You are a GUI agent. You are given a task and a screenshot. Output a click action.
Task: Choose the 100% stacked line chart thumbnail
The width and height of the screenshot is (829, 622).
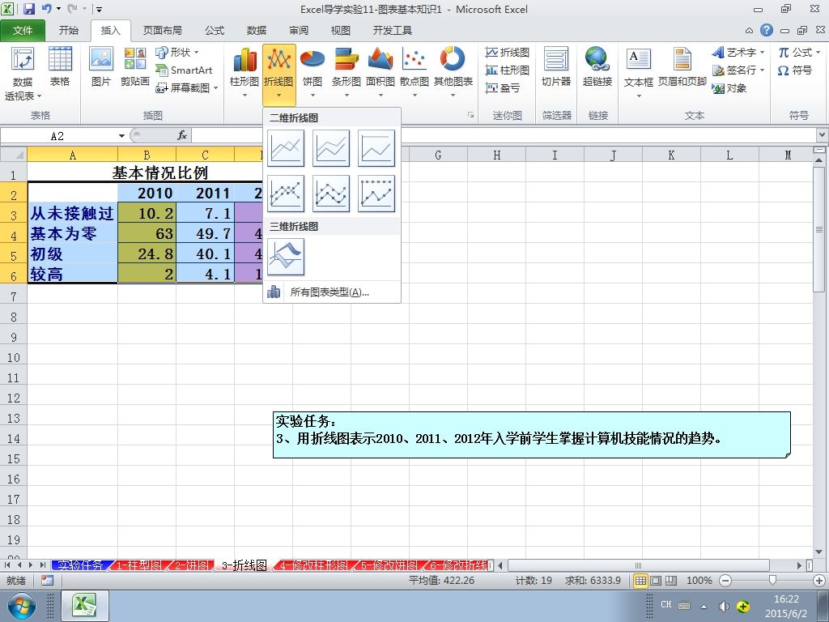click(376, 148)
